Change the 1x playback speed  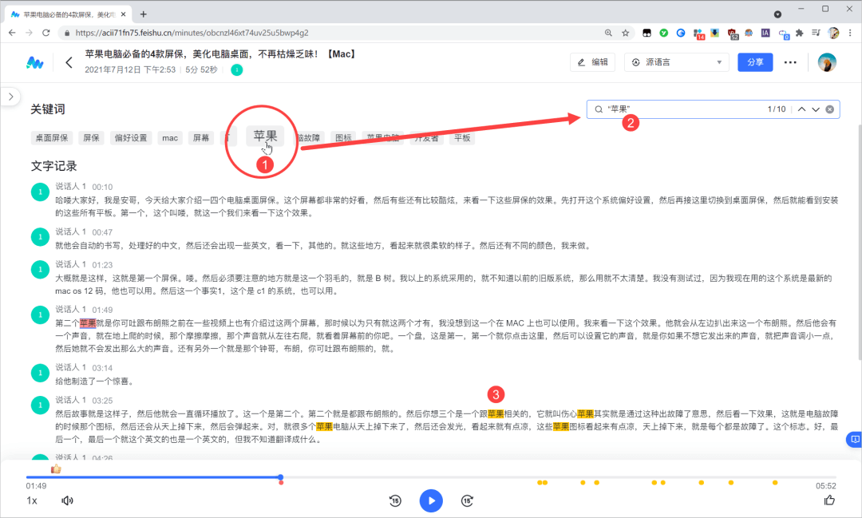[x=32, y=500]
